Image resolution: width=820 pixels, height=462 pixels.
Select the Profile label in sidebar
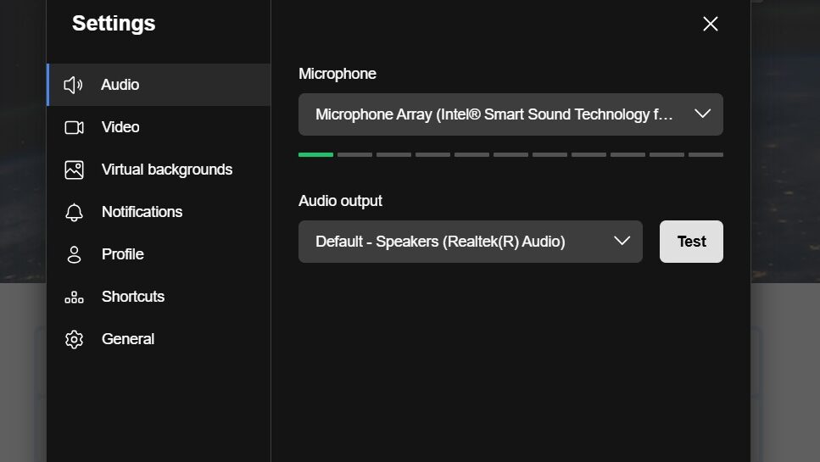point(123,254)
